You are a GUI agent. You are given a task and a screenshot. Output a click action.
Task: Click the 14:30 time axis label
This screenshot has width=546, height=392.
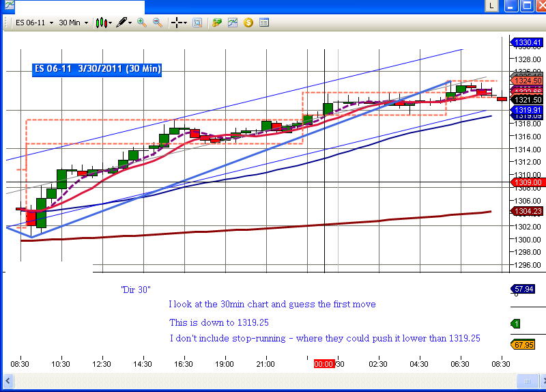tap(143, 364)
